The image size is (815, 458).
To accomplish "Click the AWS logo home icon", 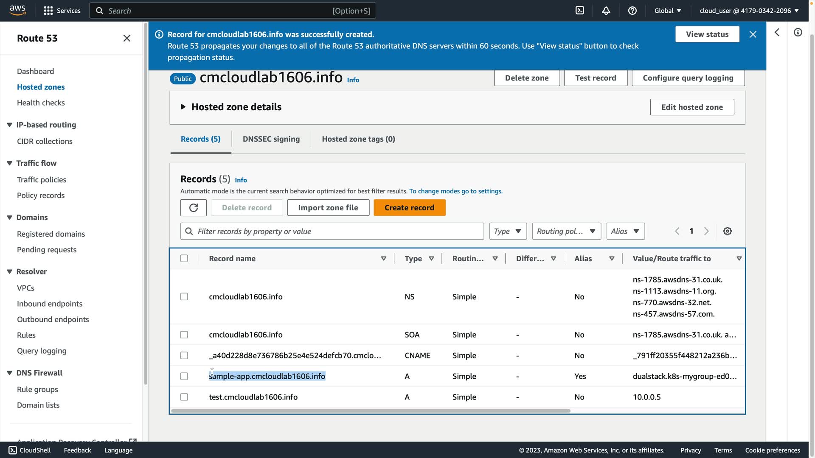I will click(x=18, y=10).
